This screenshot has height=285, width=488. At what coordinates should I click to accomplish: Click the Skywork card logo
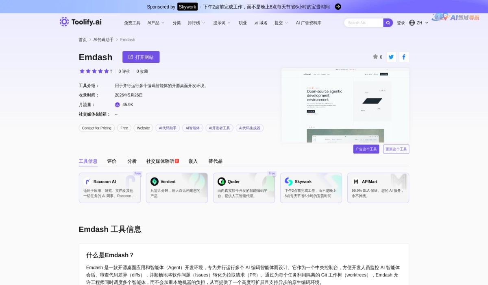point(289,182)
